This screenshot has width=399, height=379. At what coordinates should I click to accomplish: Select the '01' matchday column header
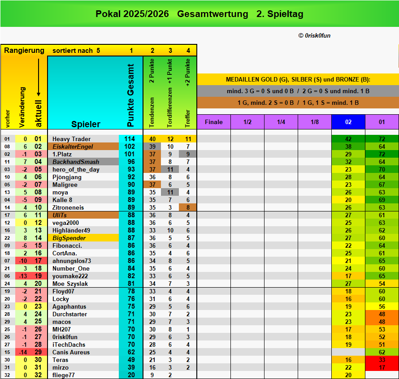click(x=382, y=122)
